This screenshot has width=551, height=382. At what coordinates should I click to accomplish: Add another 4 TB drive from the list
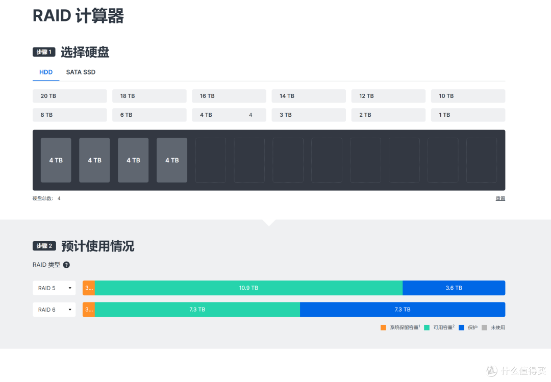pos(229,115)
